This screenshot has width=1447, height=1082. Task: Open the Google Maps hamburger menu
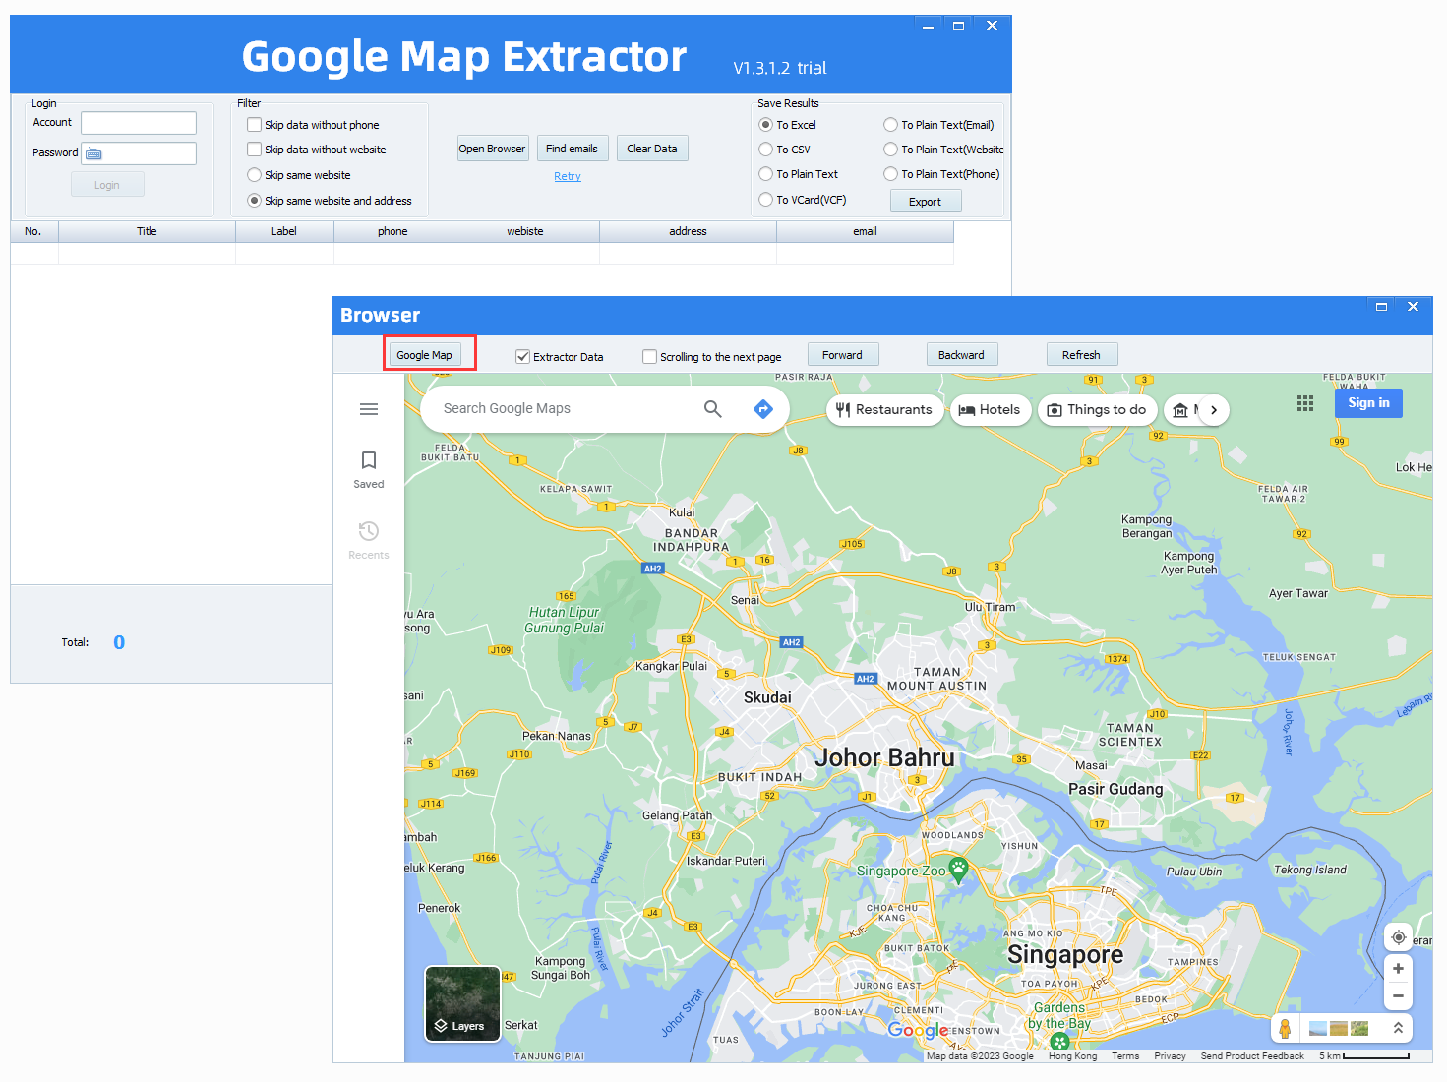coord(369,409)
